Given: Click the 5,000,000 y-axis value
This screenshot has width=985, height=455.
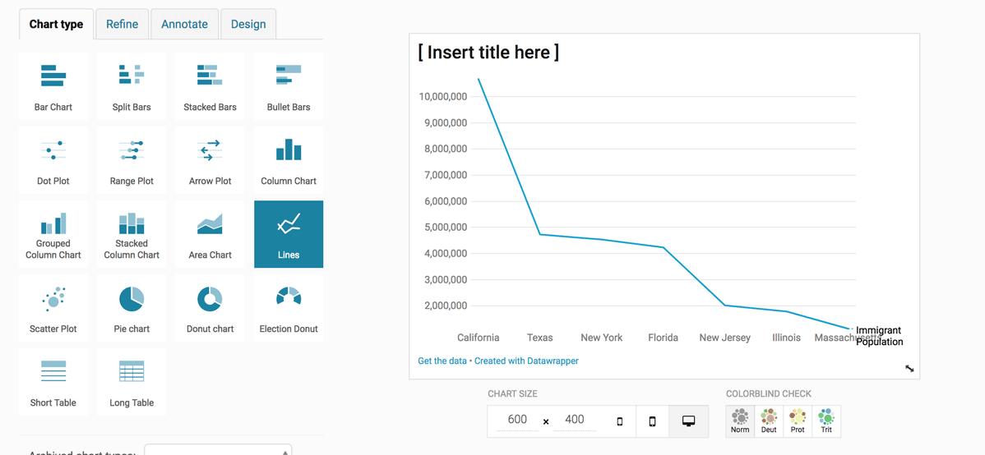Looking at the screenshot, I should point(445,227).
